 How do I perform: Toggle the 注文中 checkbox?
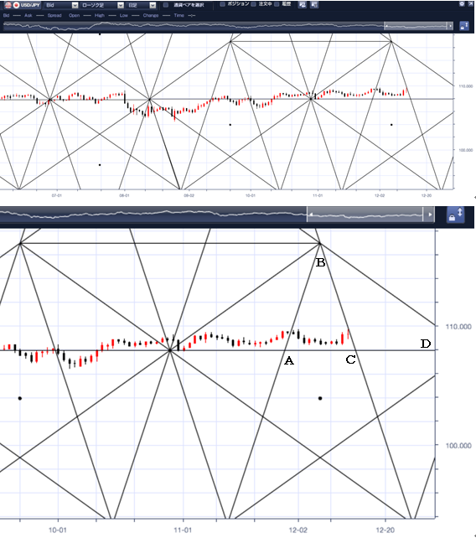(x=253, y=4)
